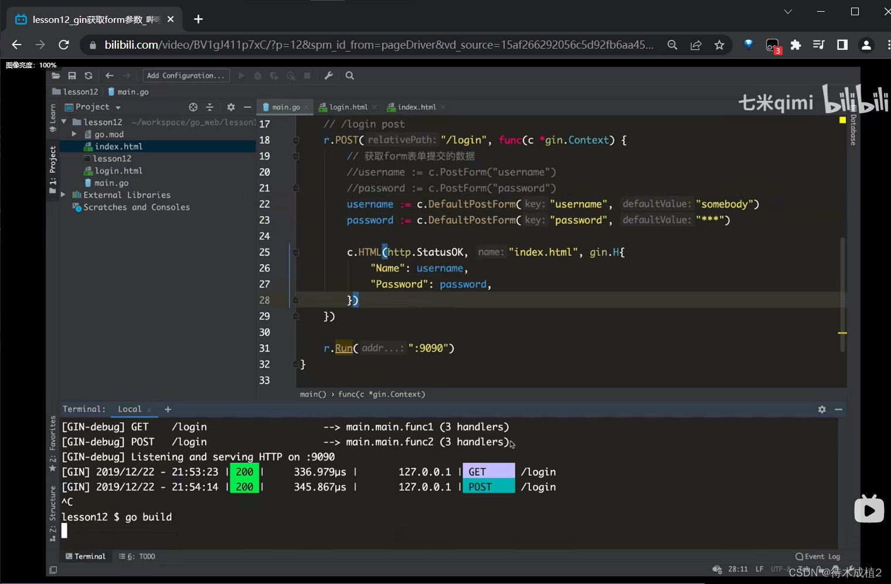The width and height of the screenshot is (891, 584).
Task: Switch to the index.html editor tab
Action: tap(416, 107)
